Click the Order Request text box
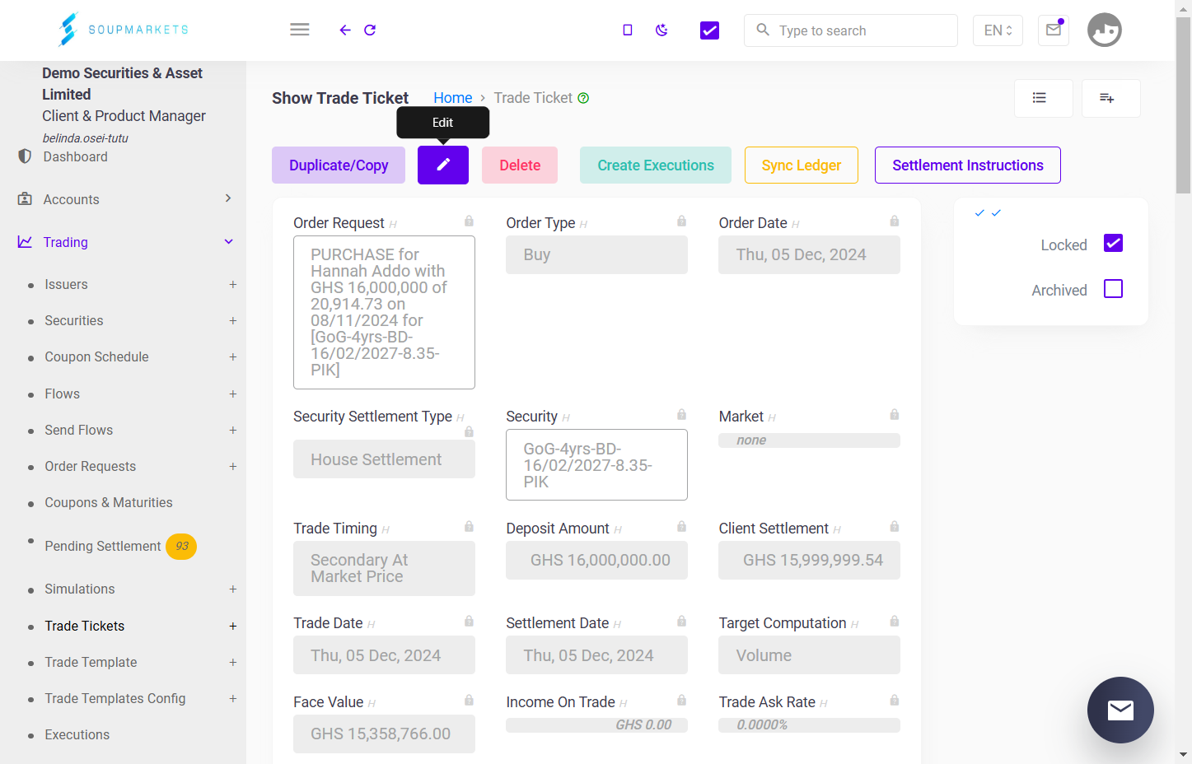Image resolution: width=1192 pixels, height=764 pixels. pyautogui.click(x=384, y=312)
